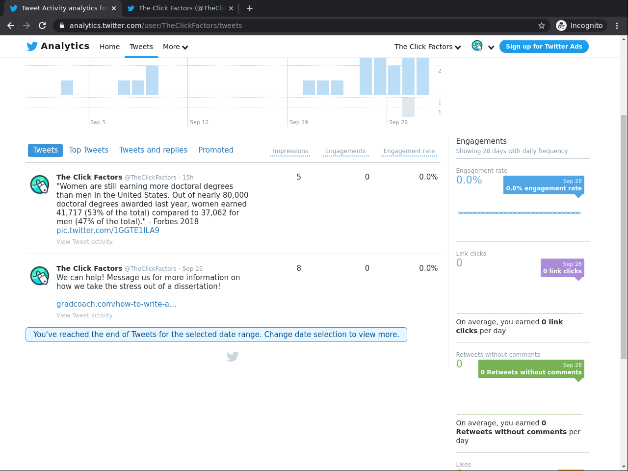
Task: Open the Chrome three-dot menu
Action: click(617, 26)
